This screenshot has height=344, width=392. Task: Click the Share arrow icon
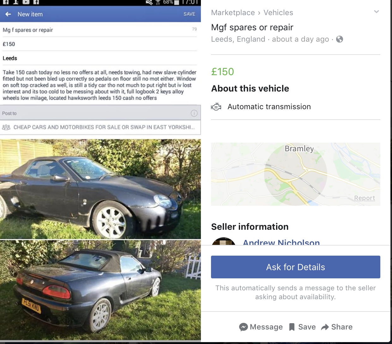pos(325,327)
